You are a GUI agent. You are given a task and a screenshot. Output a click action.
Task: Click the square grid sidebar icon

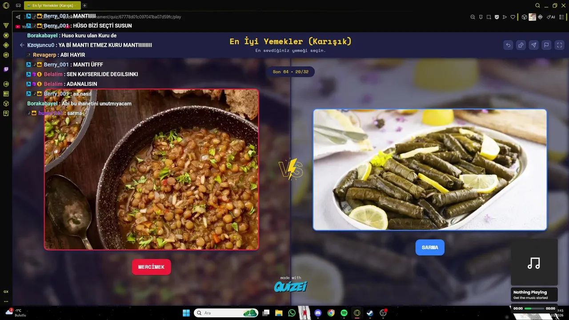pos(6,94)
